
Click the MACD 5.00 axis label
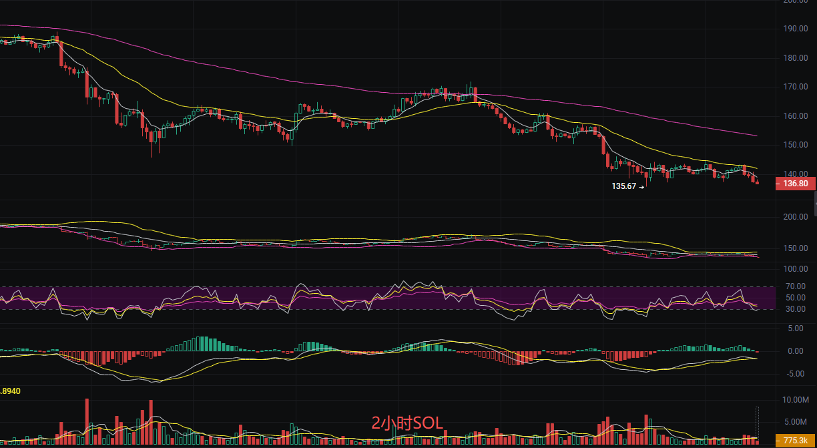(x=796, y=328)
